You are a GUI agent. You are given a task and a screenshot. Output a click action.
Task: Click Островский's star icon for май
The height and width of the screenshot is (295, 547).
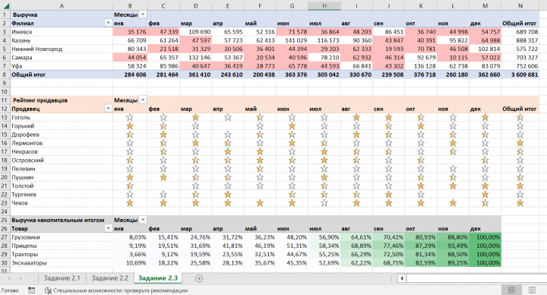tap(260, 160)
